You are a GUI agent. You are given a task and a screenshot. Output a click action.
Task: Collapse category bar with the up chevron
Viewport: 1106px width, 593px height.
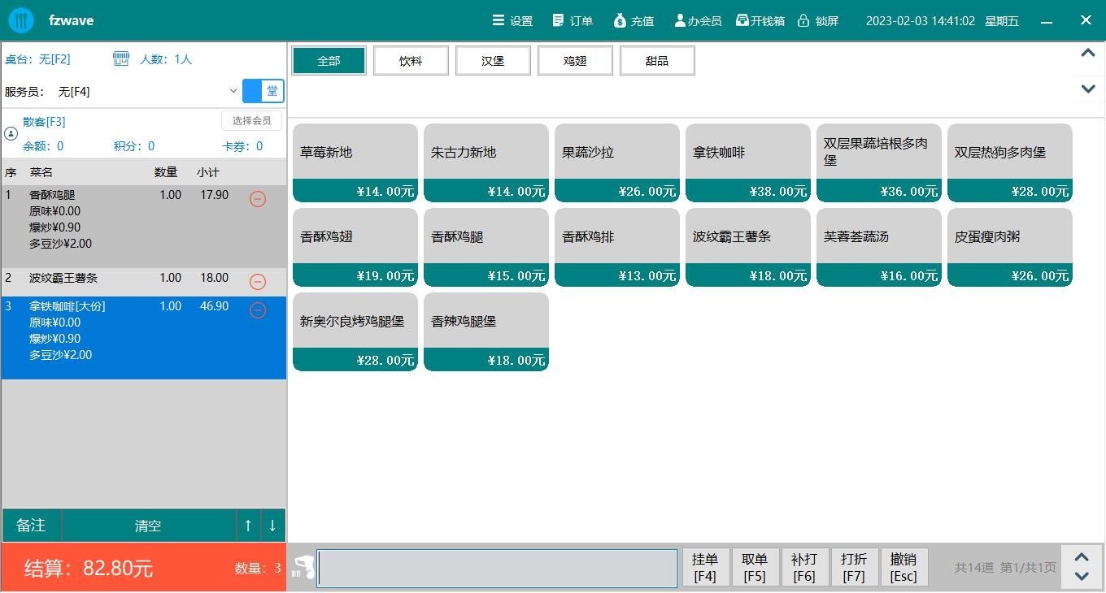click(x=1087, y=54)
